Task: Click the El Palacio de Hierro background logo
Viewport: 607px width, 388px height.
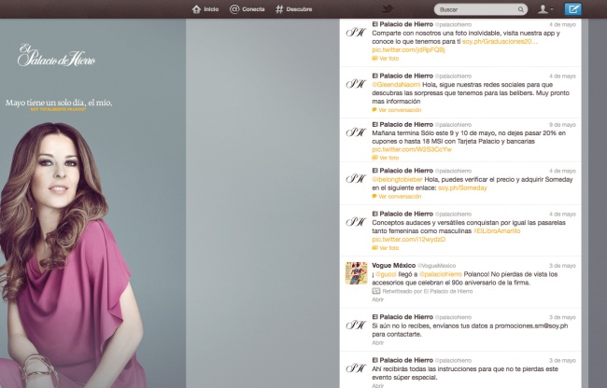Action: click(x=56, y=58)
